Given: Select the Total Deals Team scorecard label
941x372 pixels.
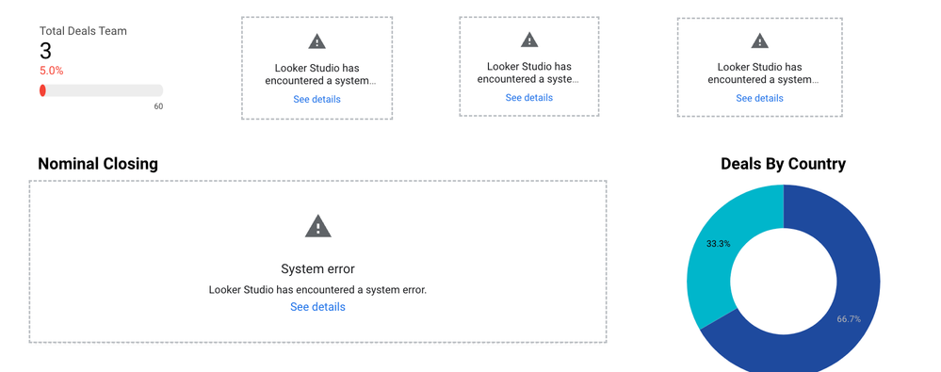Looking at the screenshot, I should 84,30.
